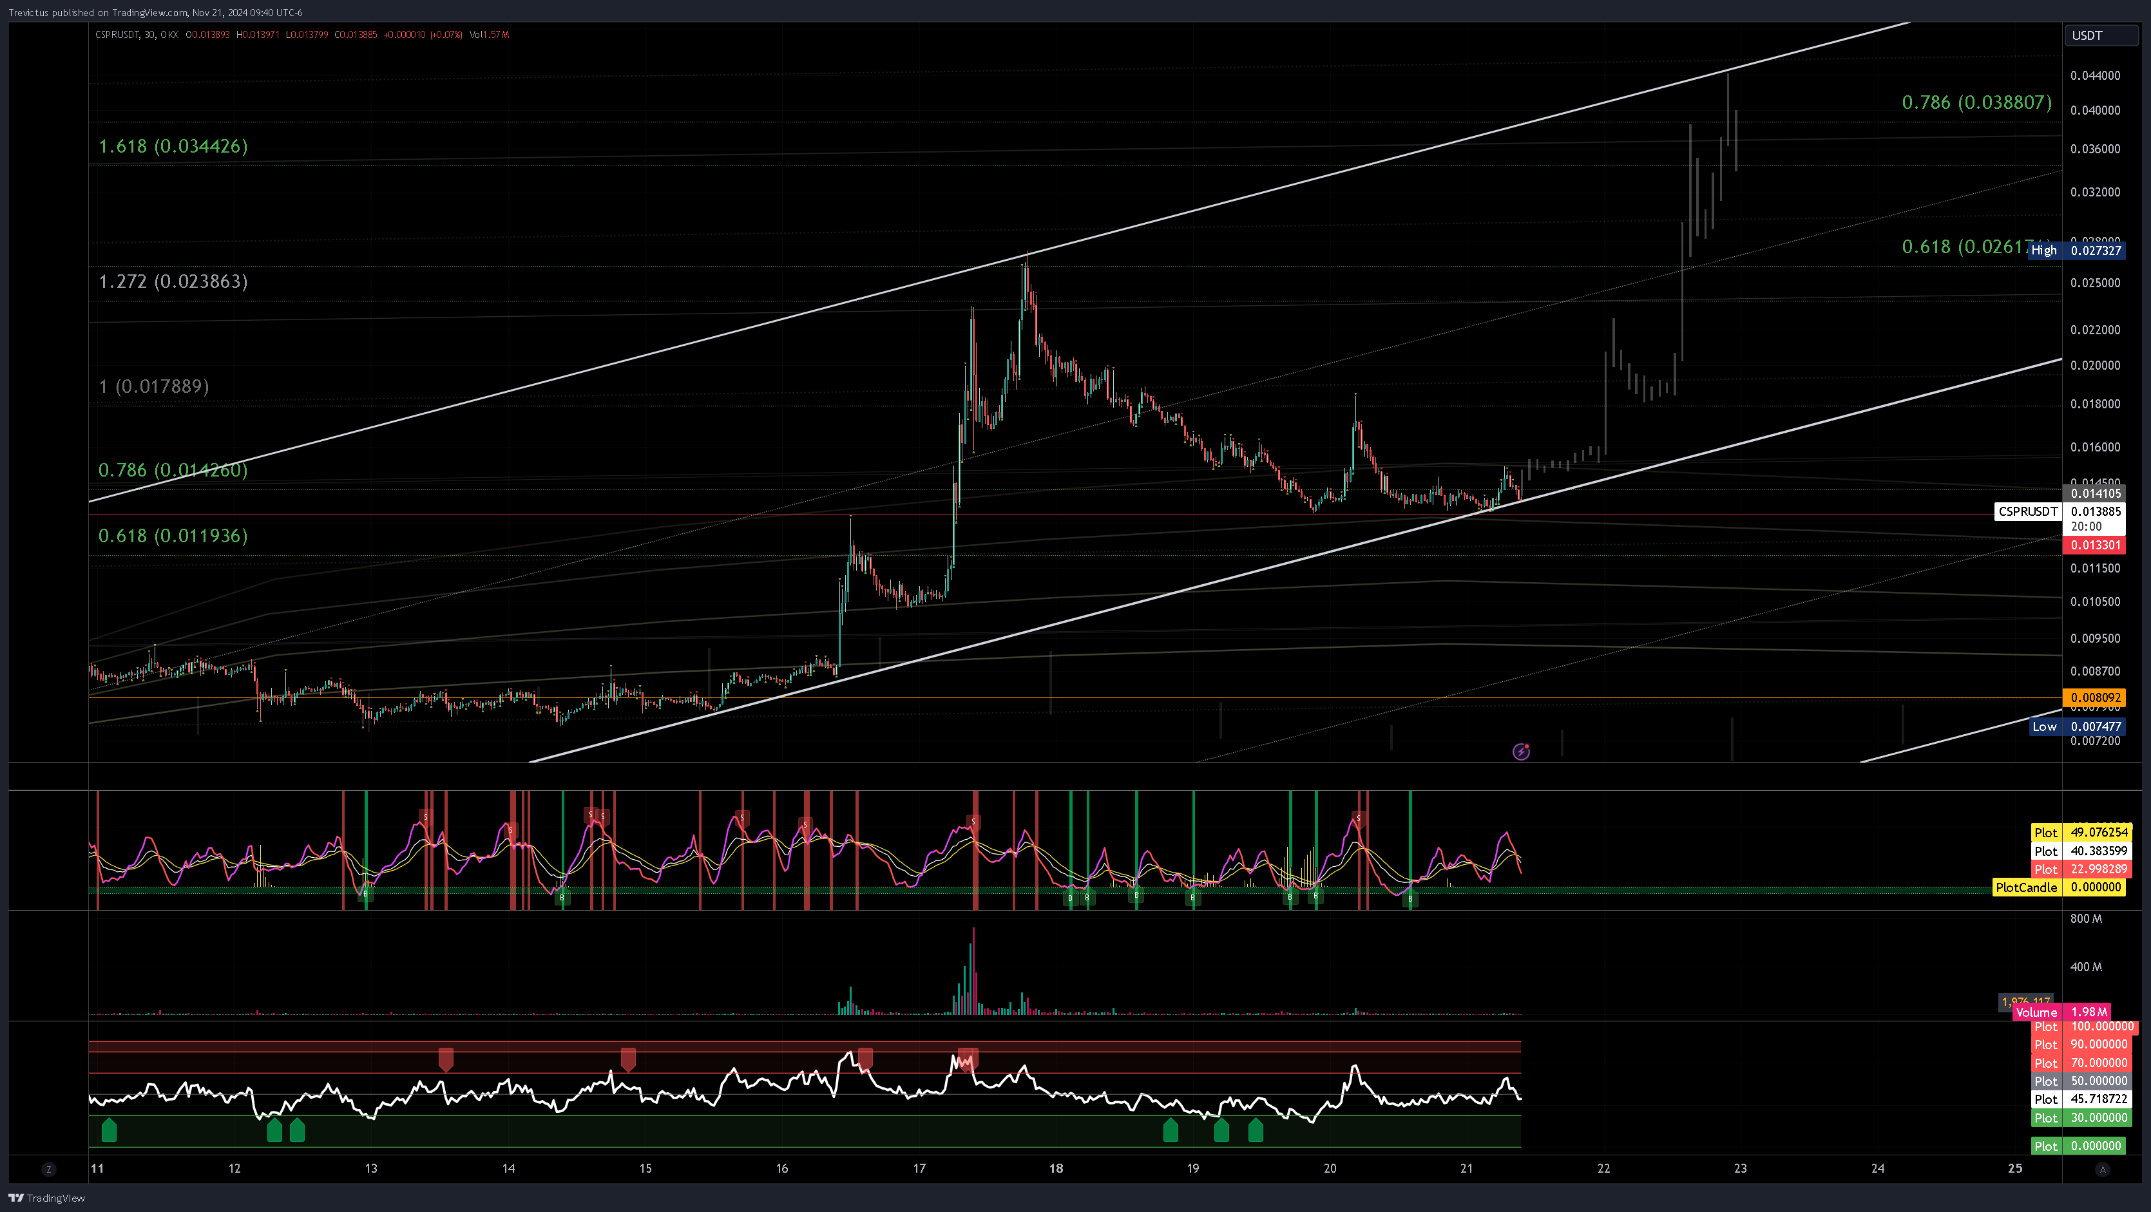Click the Plot 90.000000 level label
This screenshot has width=2151, height=1212.
2081,1044
